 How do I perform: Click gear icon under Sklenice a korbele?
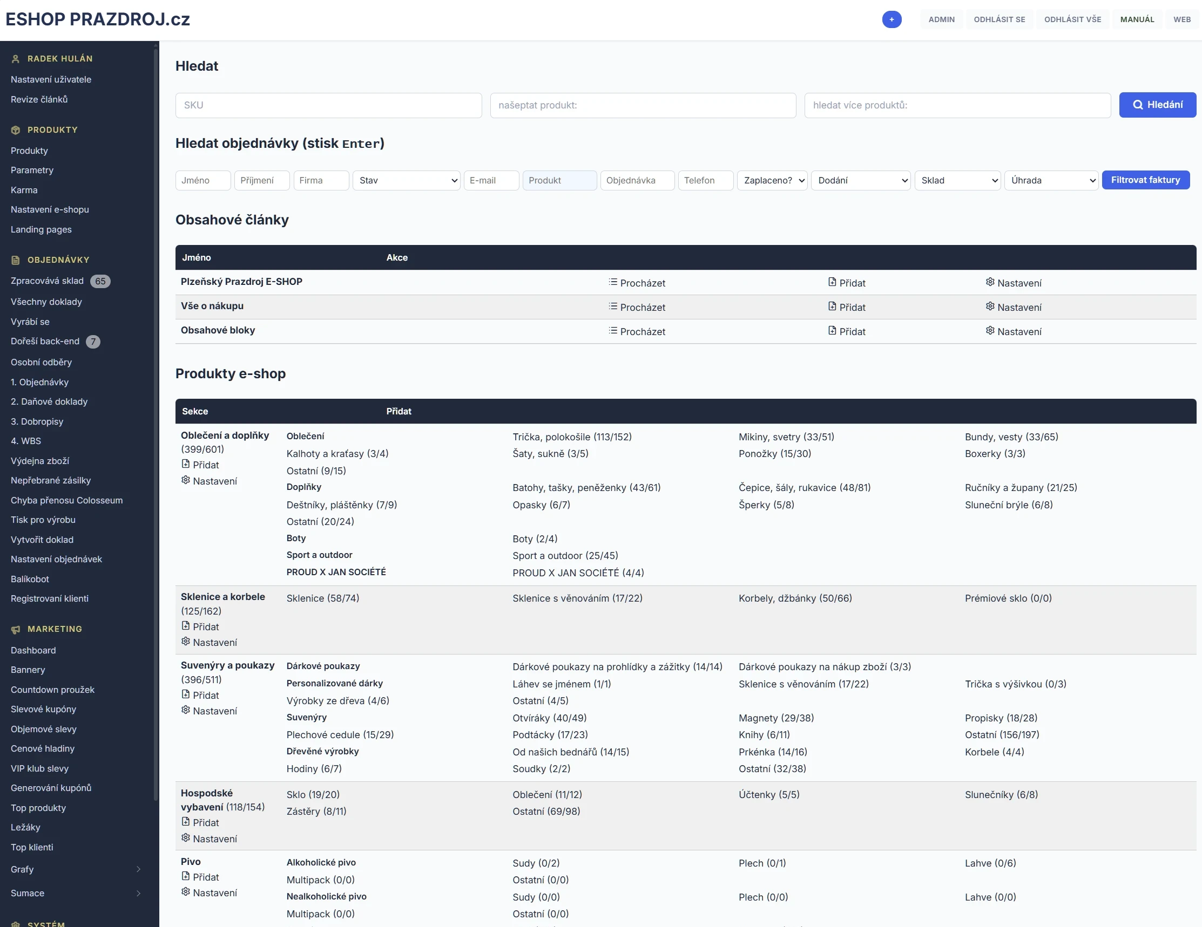tap(185, 642)
